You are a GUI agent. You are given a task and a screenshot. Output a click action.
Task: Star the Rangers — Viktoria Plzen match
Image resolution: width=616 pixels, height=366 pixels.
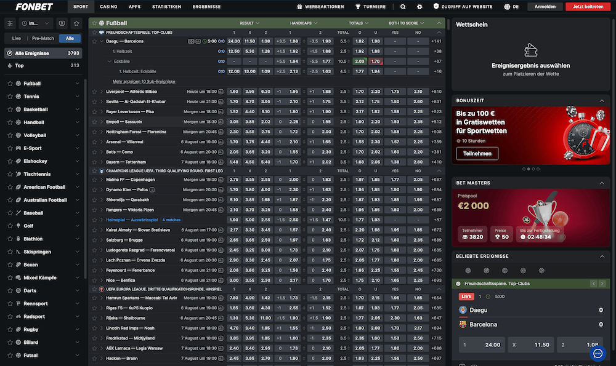point(94,210)
